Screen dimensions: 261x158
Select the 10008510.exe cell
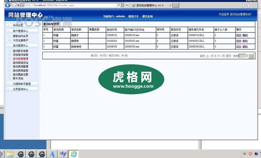pos(140,35)
